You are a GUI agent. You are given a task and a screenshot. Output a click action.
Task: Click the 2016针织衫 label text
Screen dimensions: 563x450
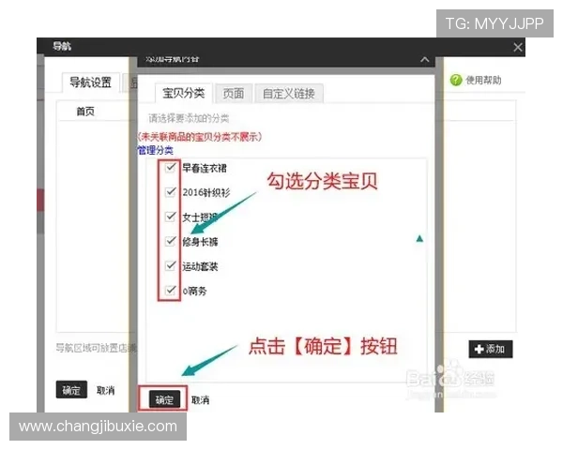coord(206,192)
